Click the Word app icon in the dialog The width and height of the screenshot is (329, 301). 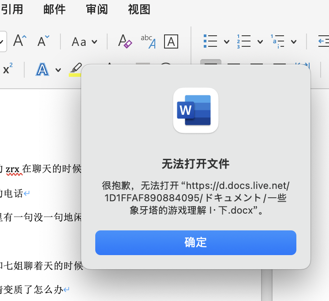coord(195,110)
